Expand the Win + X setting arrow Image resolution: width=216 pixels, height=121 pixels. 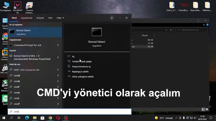(x=58, y=57)
